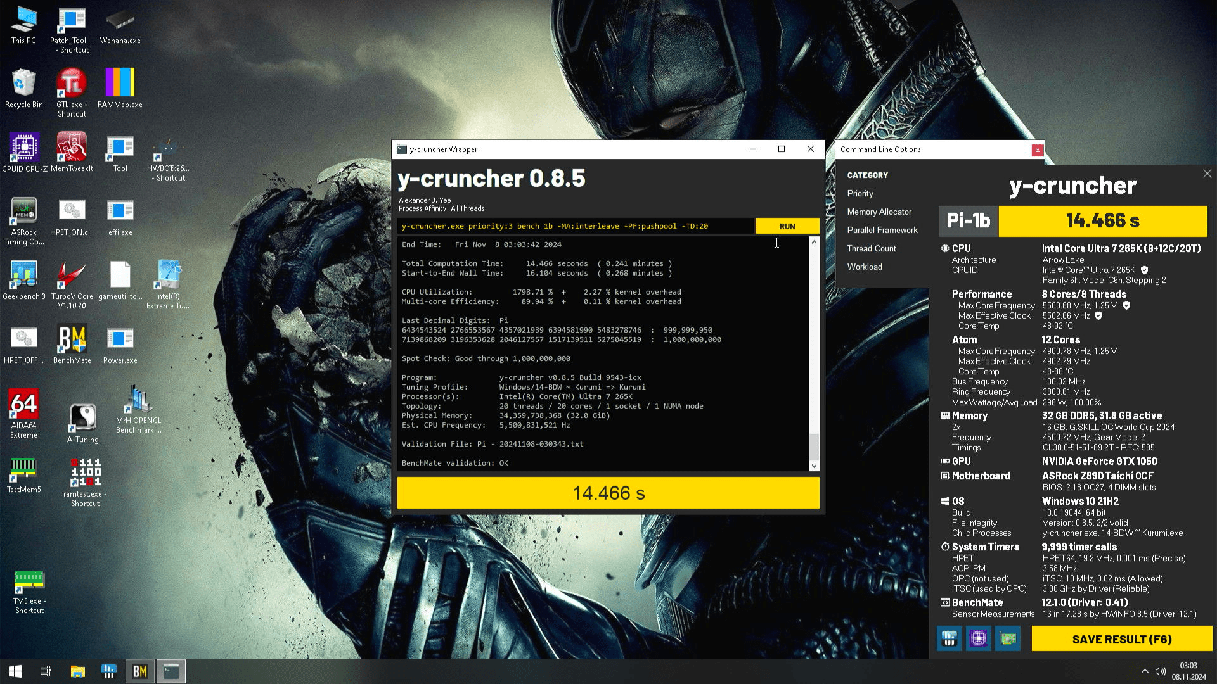Select the Parallel Framework category
Image resolution: width=1217 pixels, height=684 pixels.
882,231
